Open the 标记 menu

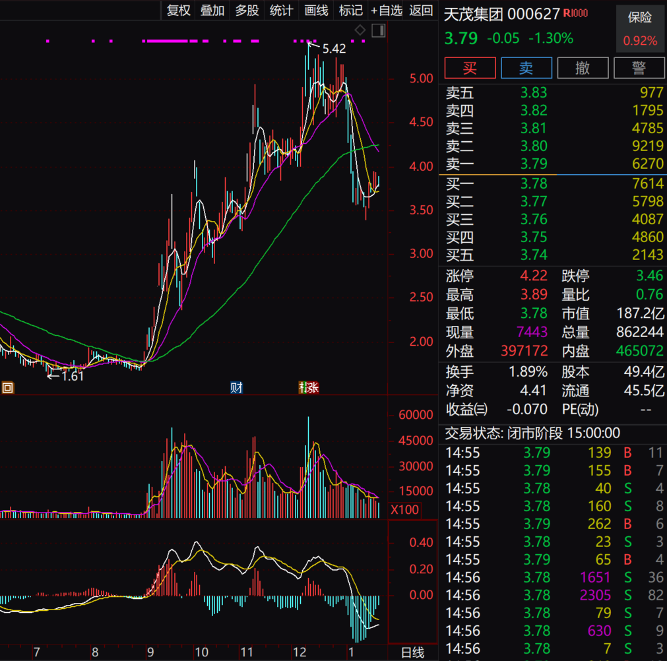pos(350,11)
